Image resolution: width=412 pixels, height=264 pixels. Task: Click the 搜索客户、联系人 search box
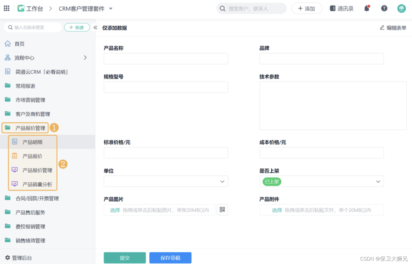pyautogui.click(x=252, y=8)
